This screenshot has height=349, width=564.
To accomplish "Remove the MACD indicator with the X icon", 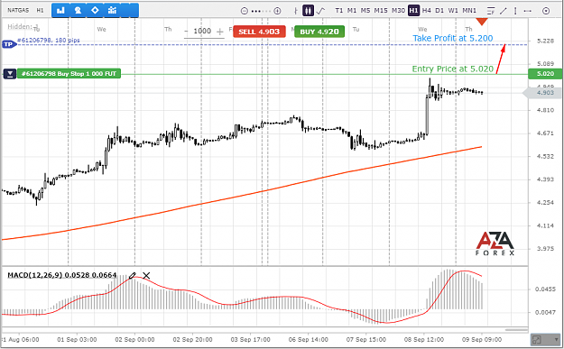I will tap(146, 276).
